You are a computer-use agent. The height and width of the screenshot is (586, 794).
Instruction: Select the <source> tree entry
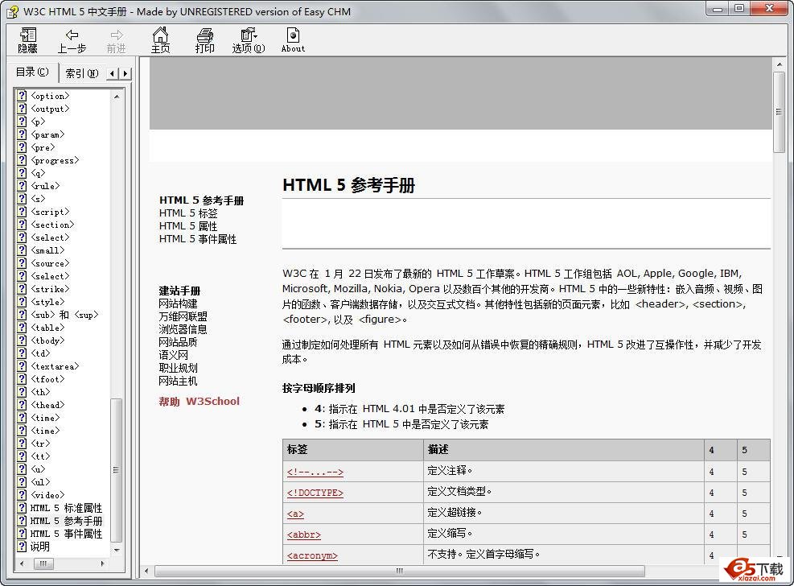[50, 263]
